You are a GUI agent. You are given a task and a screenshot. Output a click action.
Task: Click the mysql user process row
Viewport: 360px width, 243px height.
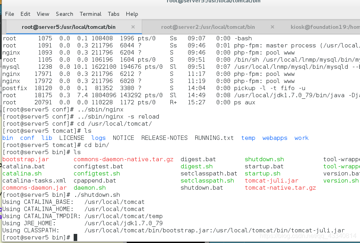[181, 67]
